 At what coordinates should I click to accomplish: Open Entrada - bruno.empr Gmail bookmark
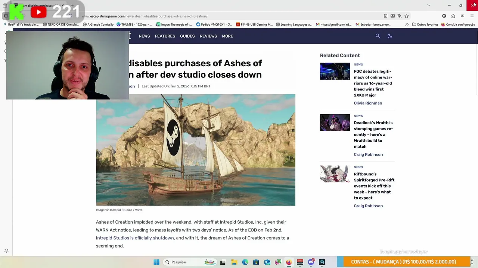coord(373,25)
